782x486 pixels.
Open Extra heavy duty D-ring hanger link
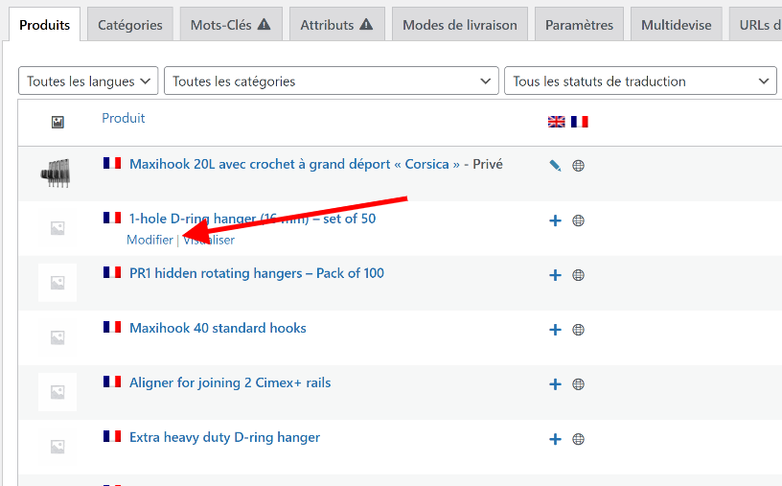[224, 438]
